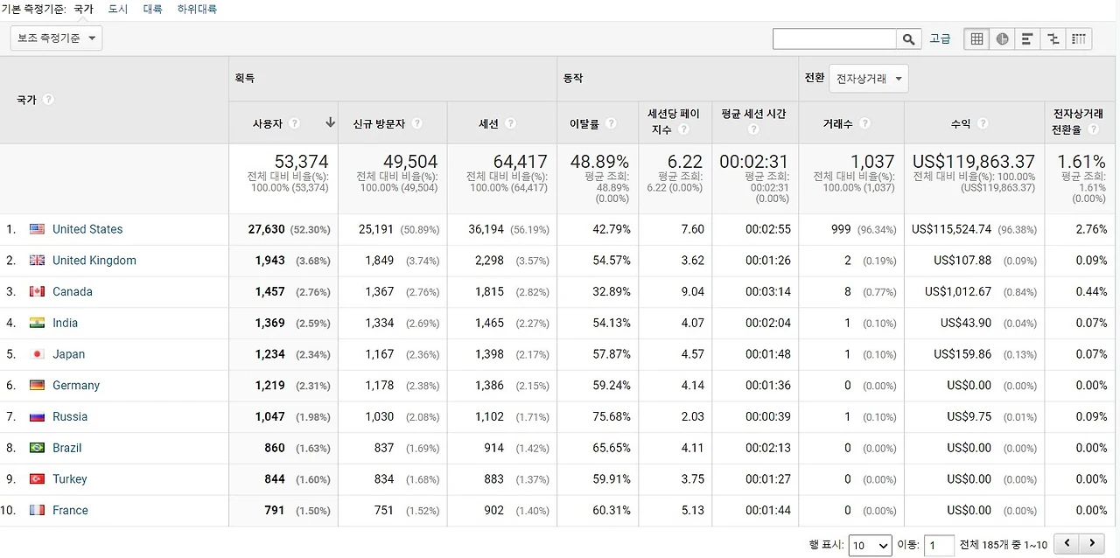Click the United States transactions 999

(x=841, y=229)
